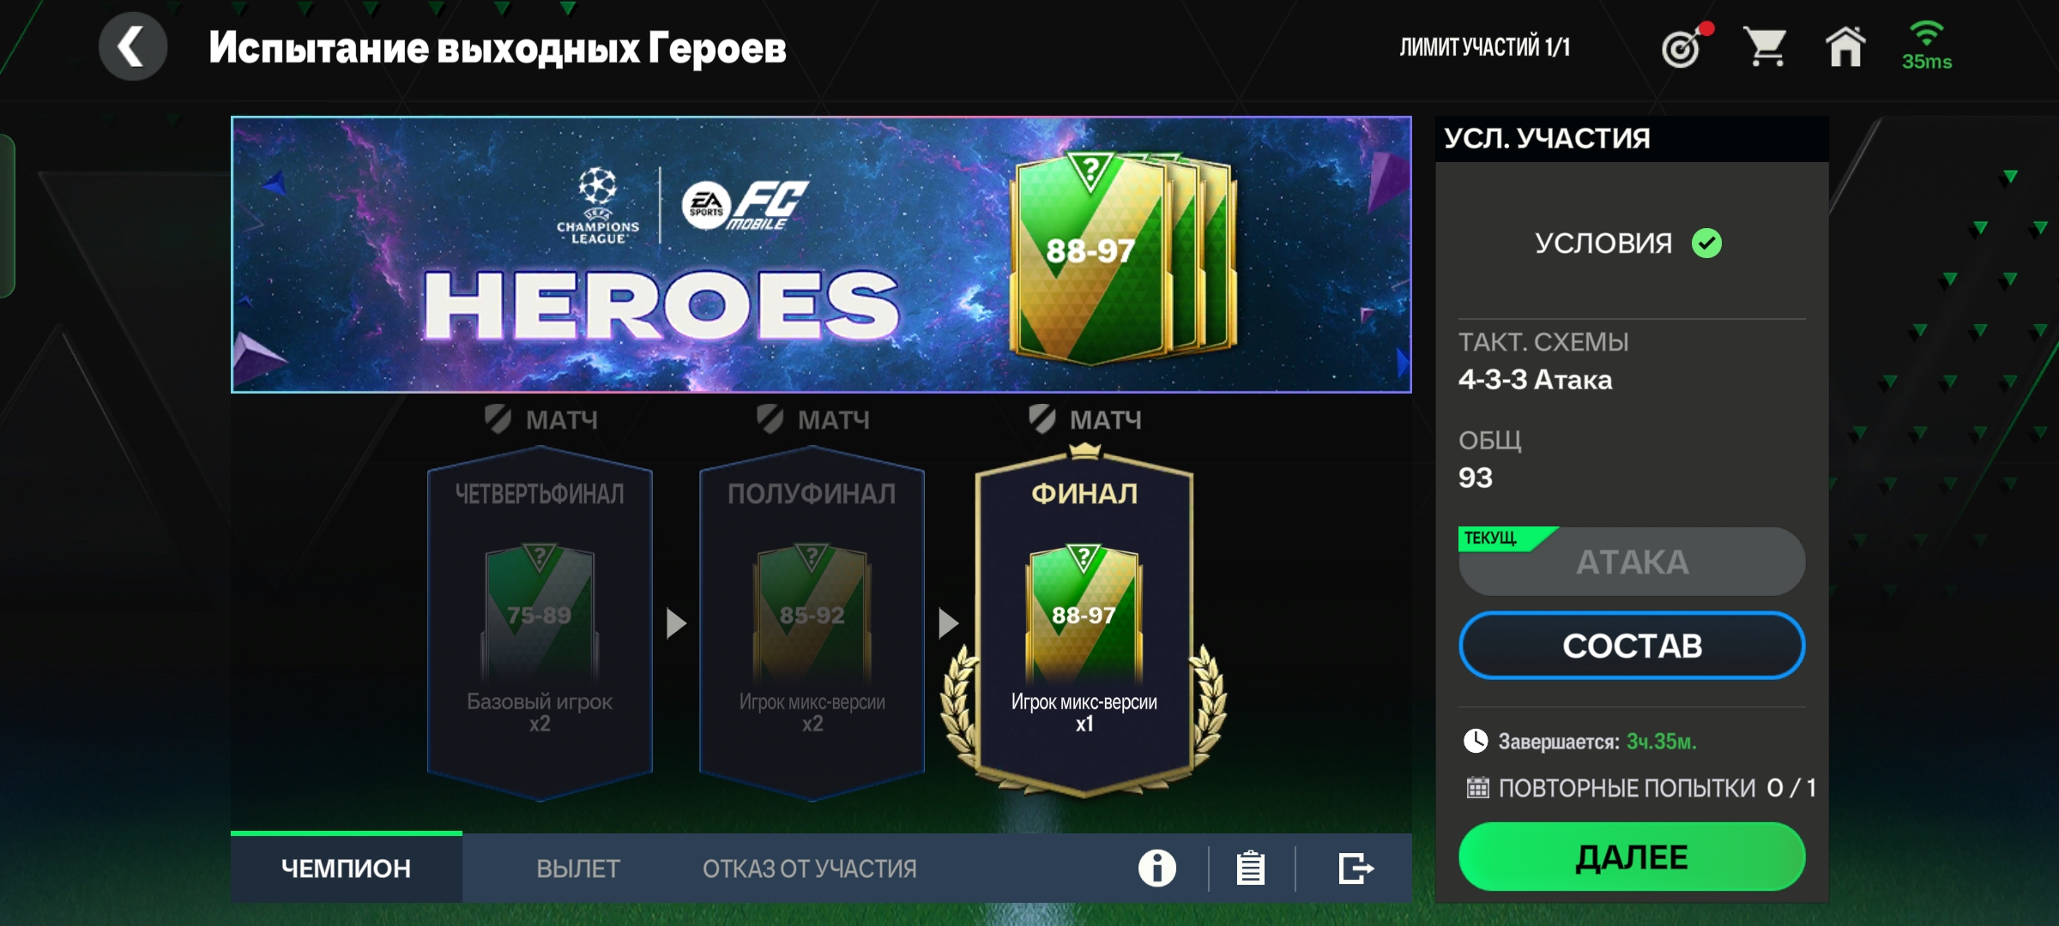Click the green Далее button
Screen dimensions: 2059x926
(x=1632, y=857)
